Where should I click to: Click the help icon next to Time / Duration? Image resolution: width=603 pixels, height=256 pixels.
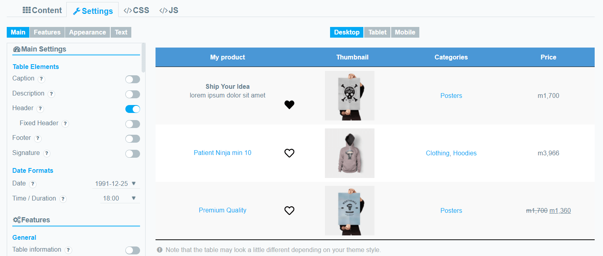(x=63, y=199)
